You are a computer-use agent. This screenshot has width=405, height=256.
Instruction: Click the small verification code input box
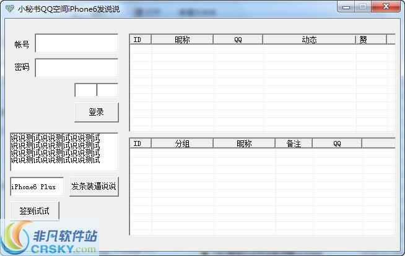pos(97,90)
